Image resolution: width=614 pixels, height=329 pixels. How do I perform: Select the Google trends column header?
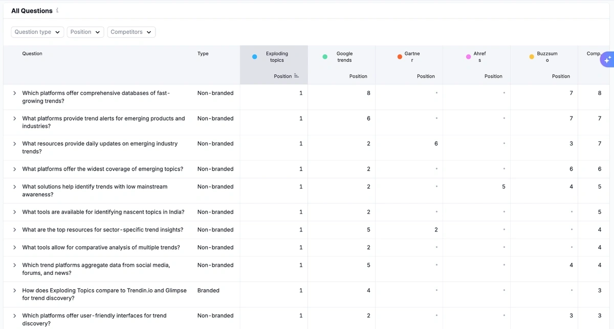point(344,57)
